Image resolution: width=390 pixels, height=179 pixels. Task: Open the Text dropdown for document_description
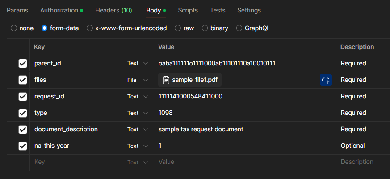[x=138, y=130]
